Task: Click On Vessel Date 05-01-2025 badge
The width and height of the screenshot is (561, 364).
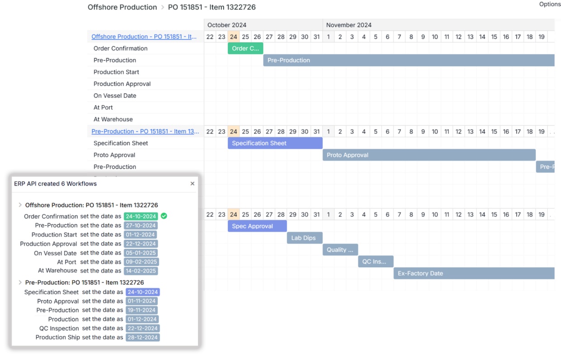Action: pyautogui.click(x=141, y=253)
